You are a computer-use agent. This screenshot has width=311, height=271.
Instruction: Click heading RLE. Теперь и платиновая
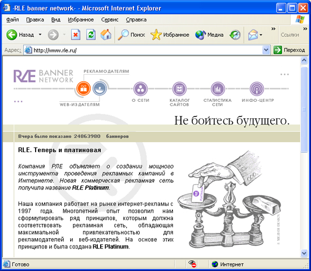tap(59, 150)
